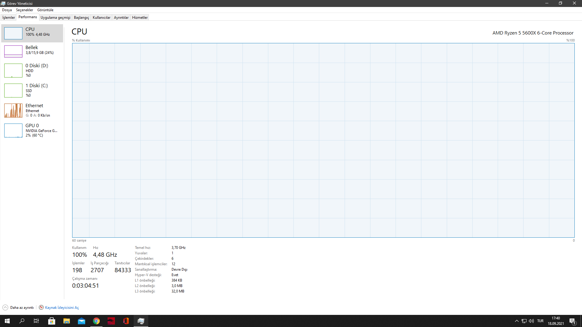Collapse view with the Daha az ayrıntı arrow icon

point(5,308)
